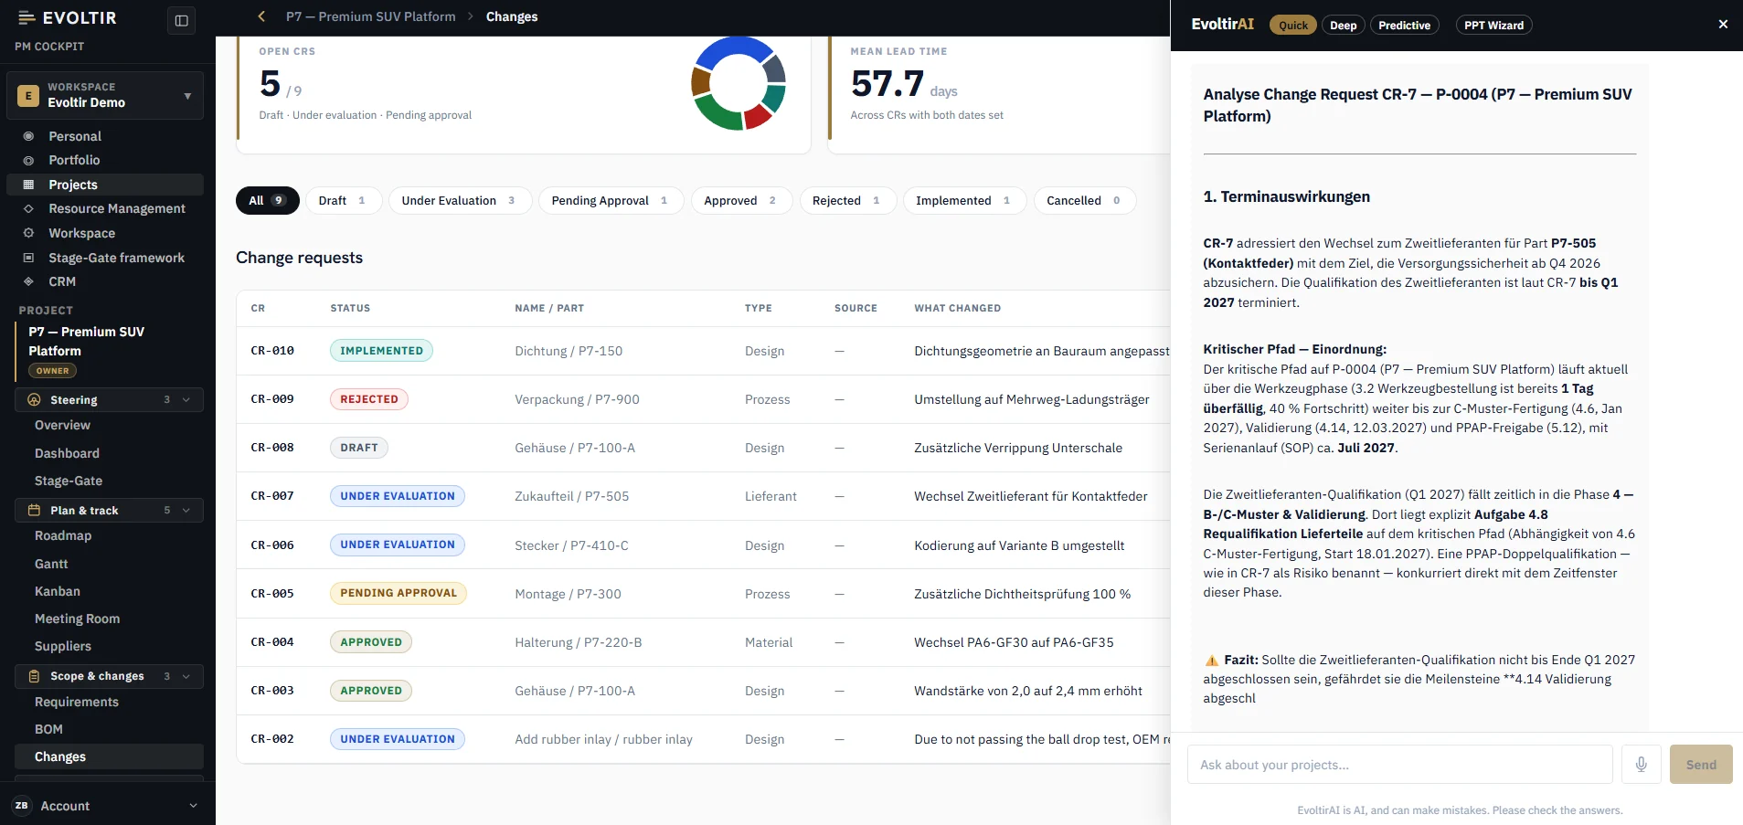Filter by Implemented status

964,201
